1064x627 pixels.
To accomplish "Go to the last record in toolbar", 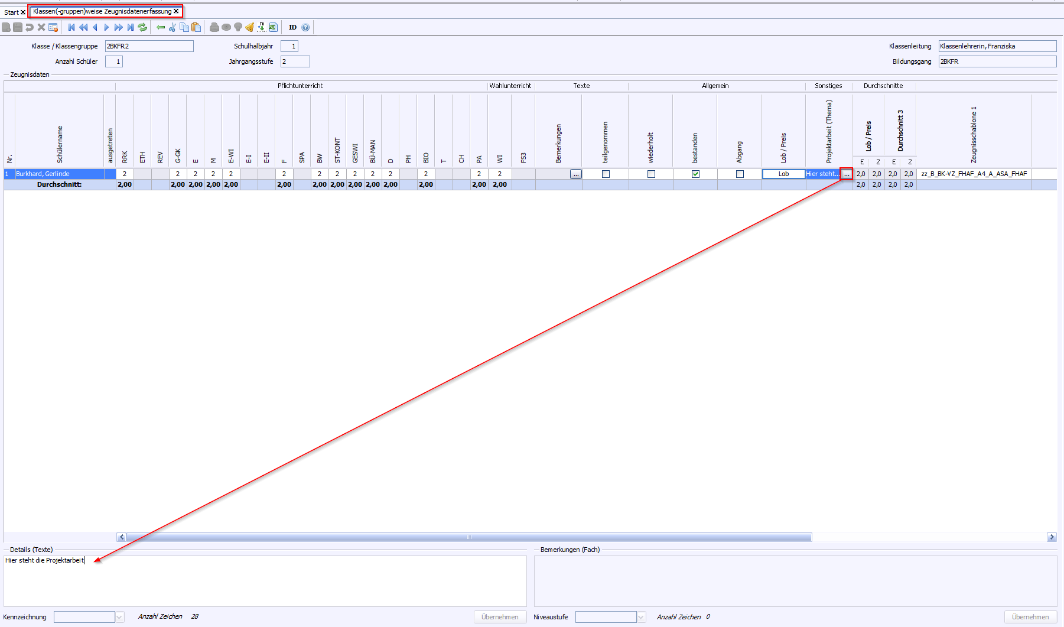I will click(131, 27).
